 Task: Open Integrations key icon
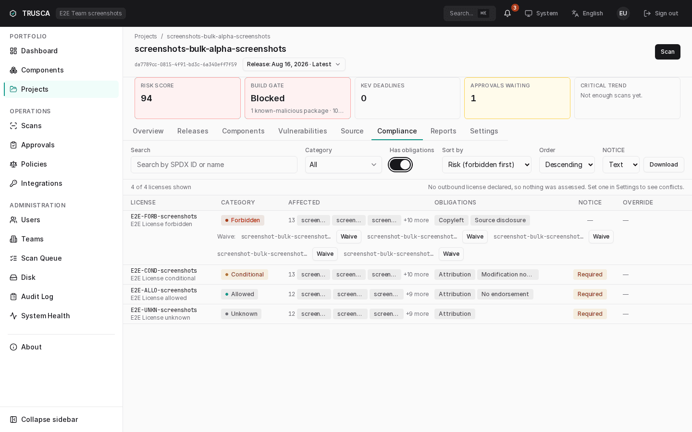click(x=13, y=183)
